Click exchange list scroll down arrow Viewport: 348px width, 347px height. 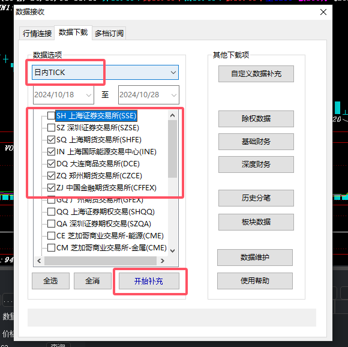point(172,251)
